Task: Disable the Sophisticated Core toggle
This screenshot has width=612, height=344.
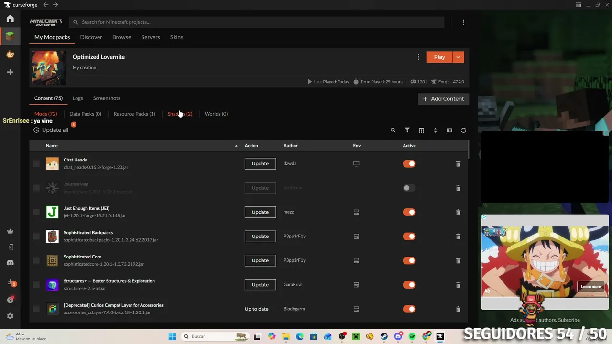Action: pyautogui.click(x=409, y=260)
